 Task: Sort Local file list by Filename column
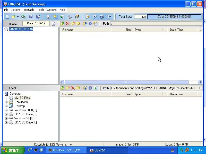(85, 94)
